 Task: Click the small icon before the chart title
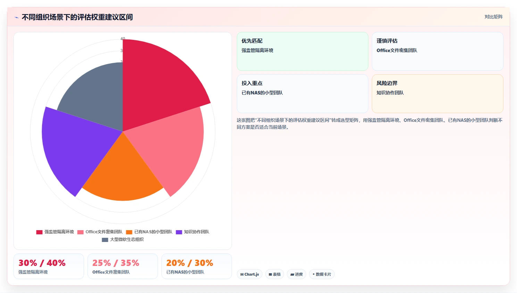click(16, 17)
